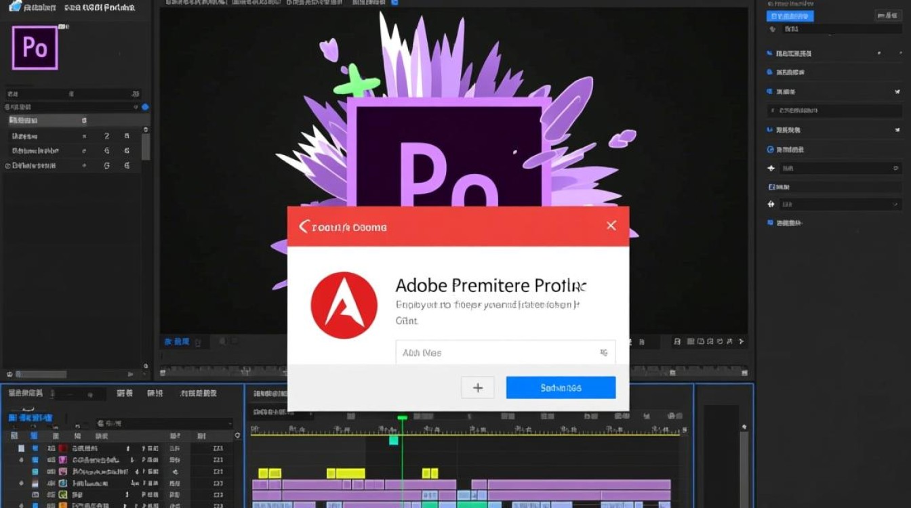Click the four-way move icon in the right panel
The image size is (911, 508).
coord(771,204)
